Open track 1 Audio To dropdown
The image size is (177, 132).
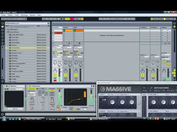pos(58,57)
